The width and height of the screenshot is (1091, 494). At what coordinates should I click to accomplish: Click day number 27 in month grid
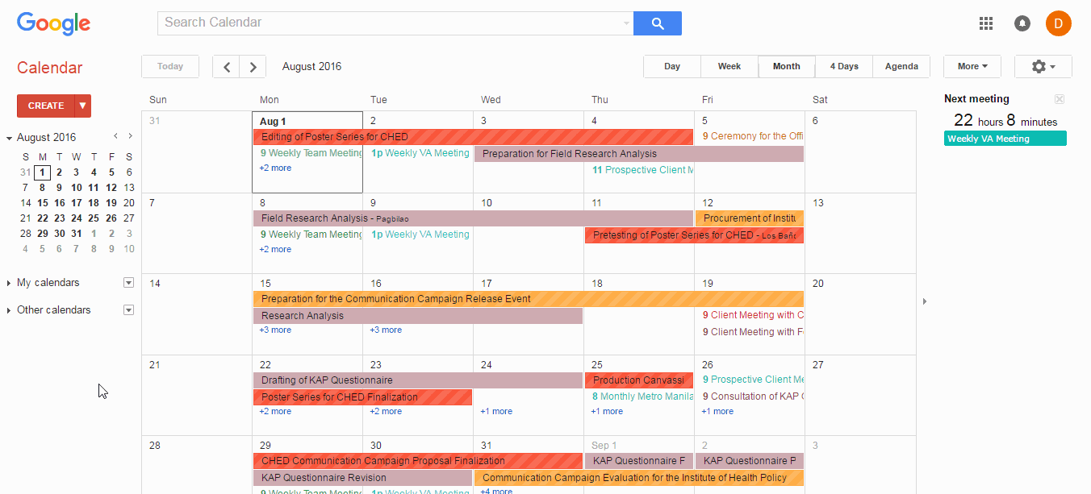818,365
